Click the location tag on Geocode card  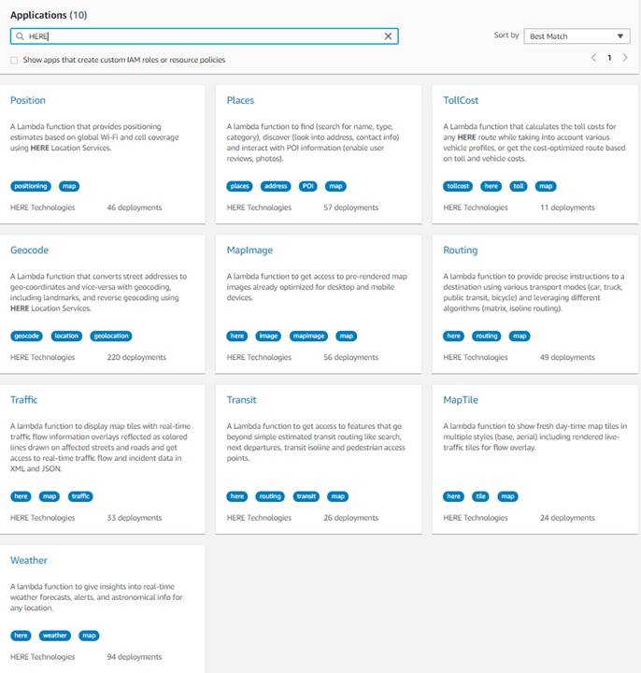pos(66,336)
